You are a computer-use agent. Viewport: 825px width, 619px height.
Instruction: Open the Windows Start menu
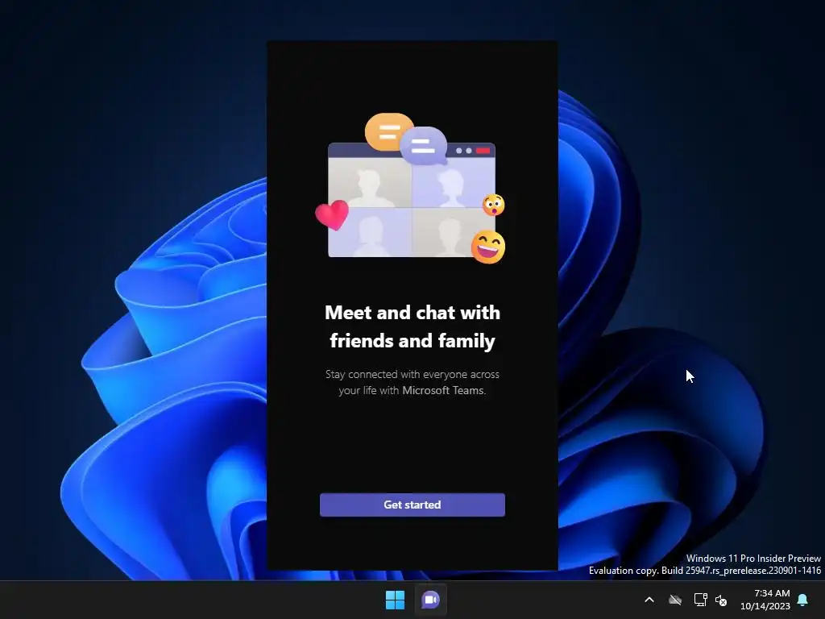[395, 600]
